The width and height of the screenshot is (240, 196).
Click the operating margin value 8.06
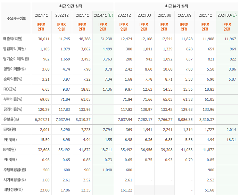click(x=232, y=69)
